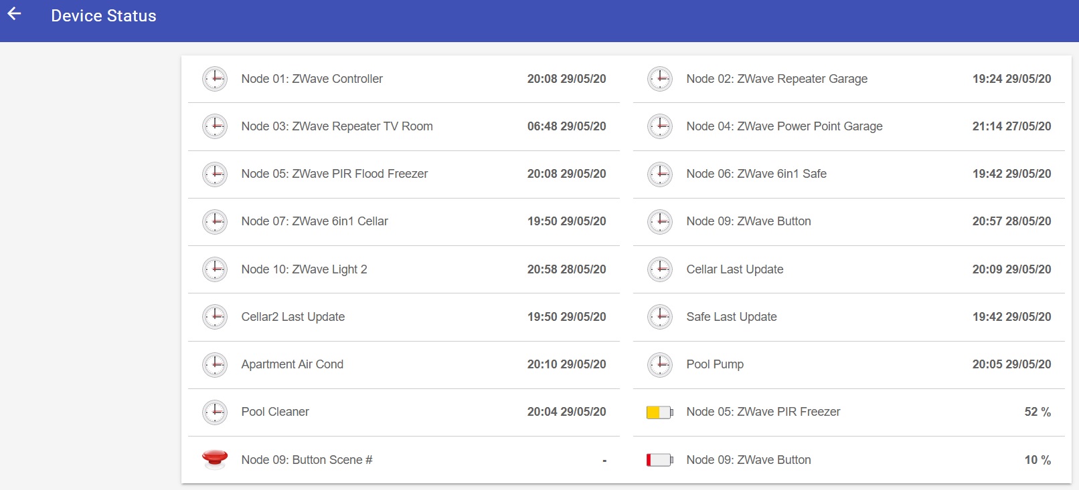Click clock icon for Node 03 Repeater TV Room
Image resolution: width=1079 pixels, height=490 pixels.
tap(215, 126)
